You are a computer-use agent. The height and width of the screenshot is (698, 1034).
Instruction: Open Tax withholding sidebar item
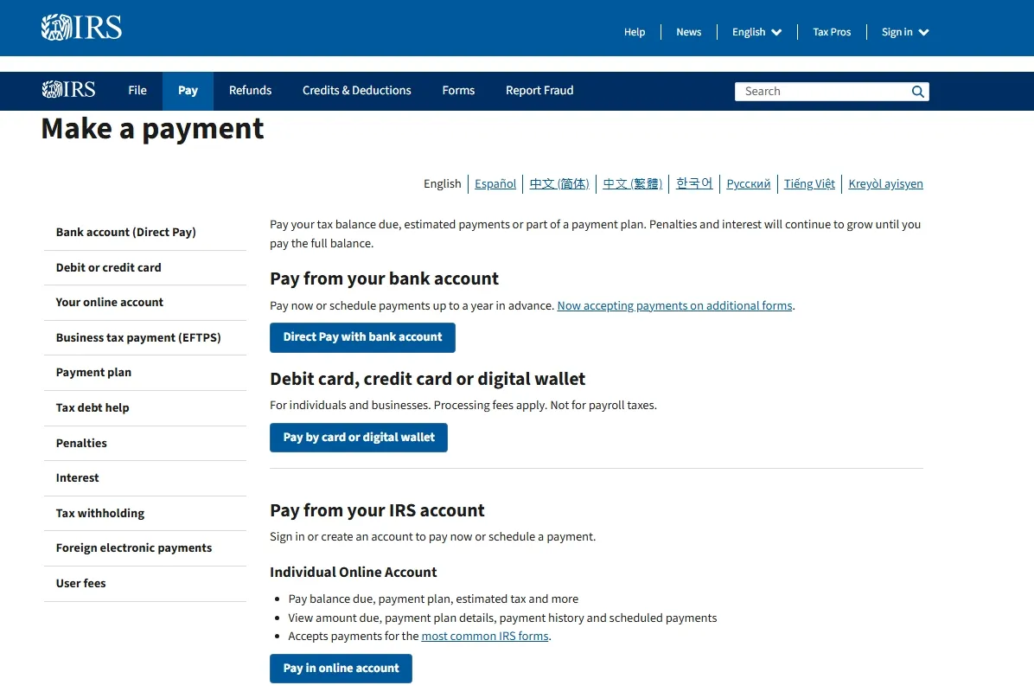[x=145, y=513]
